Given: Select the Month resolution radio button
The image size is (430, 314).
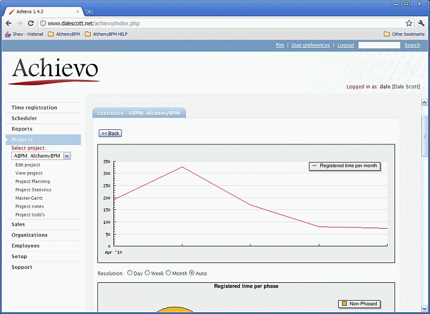Looking at the screenshot, I should 168,273.
